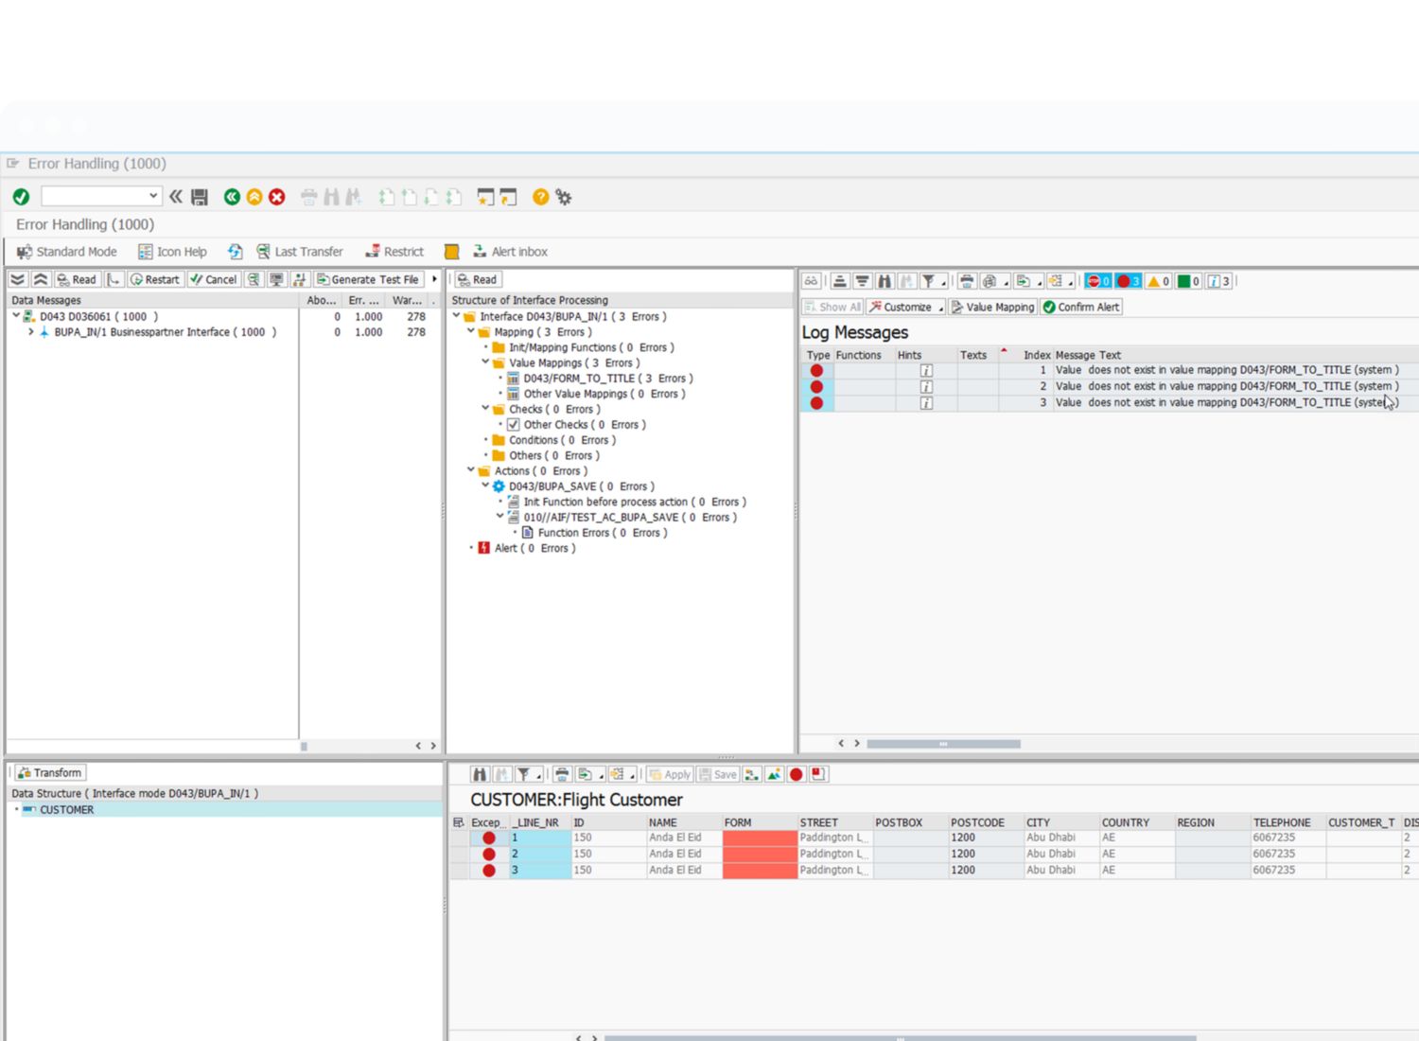Viewport: 1419px width, 1041px height.
Task: Click the red Cancel X icon
Action: (277, 197)
